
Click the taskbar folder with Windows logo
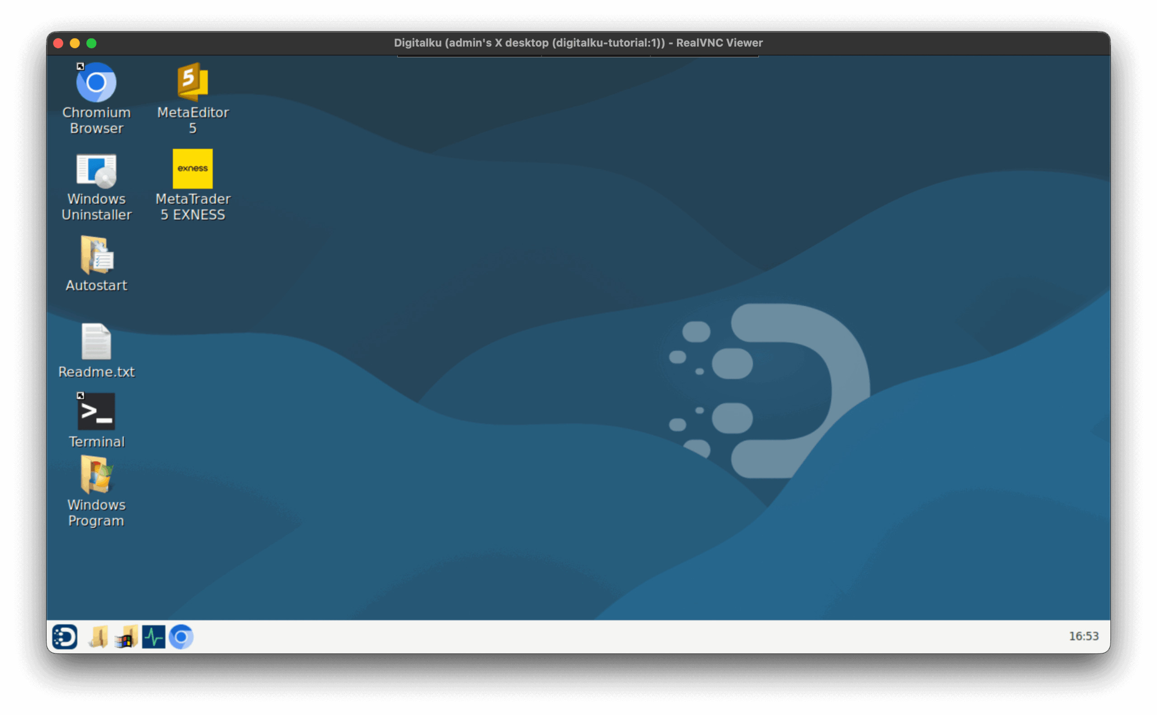tap(126, 636)
